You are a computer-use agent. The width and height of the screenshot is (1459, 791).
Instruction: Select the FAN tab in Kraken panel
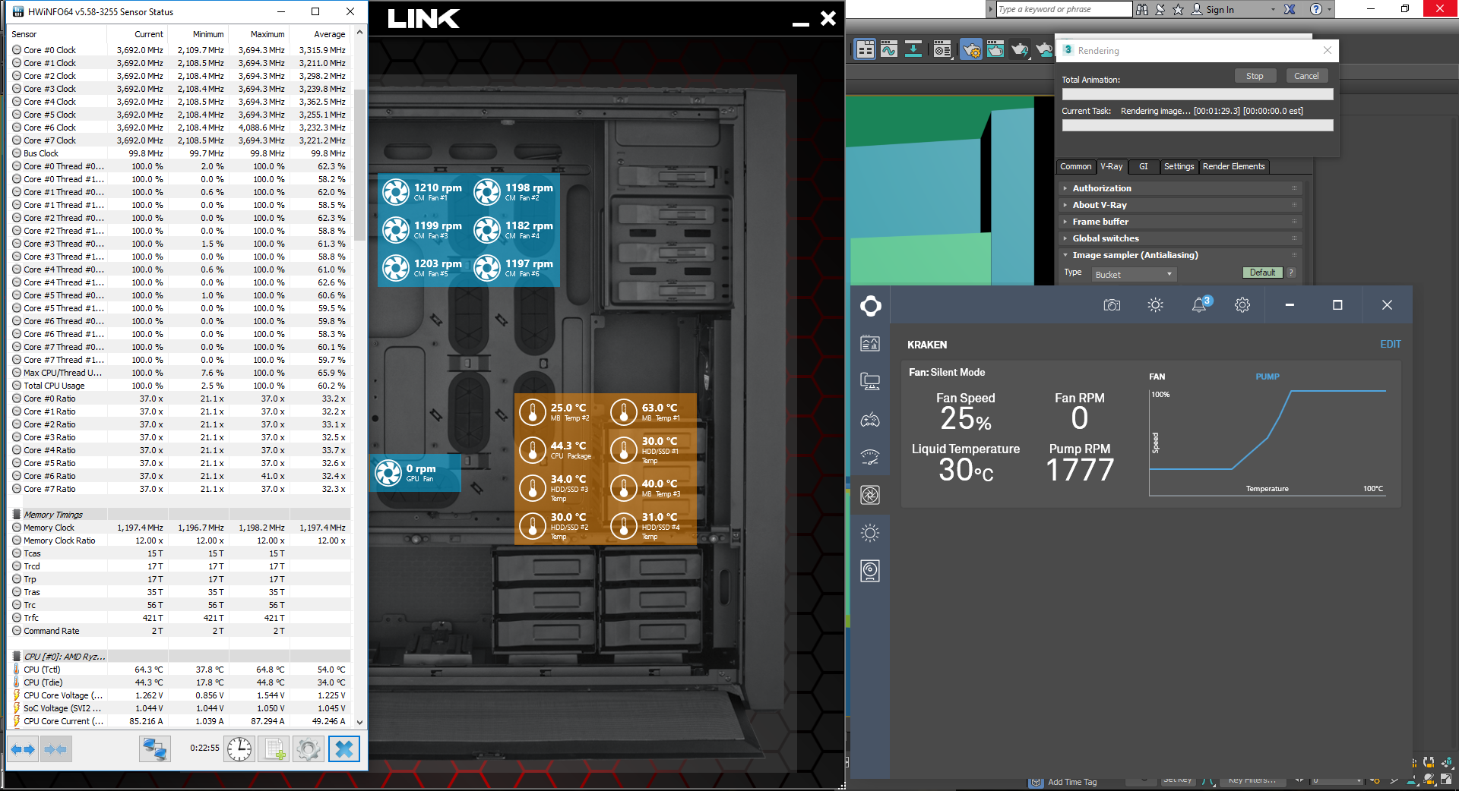click(x=1157, y=377)
